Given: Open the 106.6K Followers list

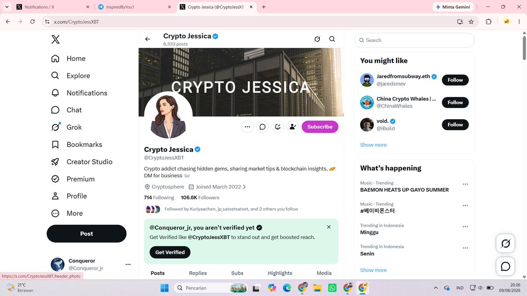Looking at the screenshot, I should click(200, 198).
